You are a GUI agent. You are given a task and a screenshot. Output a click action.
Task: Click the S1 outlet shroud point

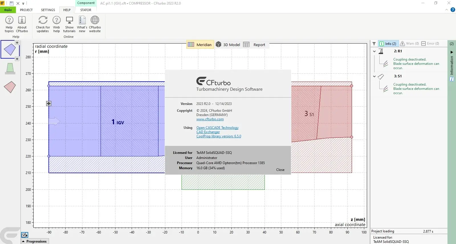click(352, 86)
